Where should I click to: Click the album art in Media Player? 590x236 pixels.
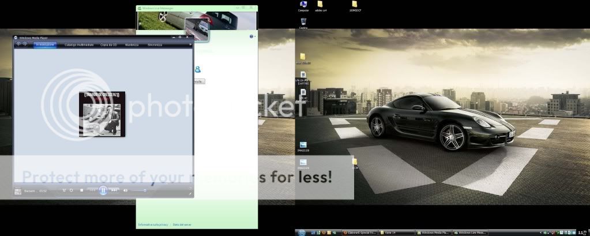click(102, 114)
